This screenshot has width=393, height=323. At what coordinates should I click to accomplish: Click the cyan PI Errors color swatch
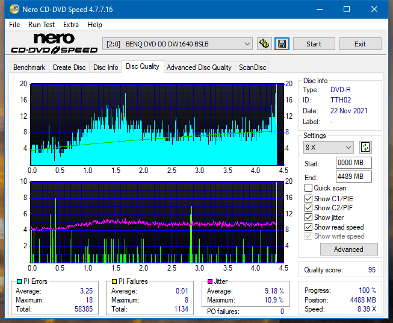click(19, 281)
